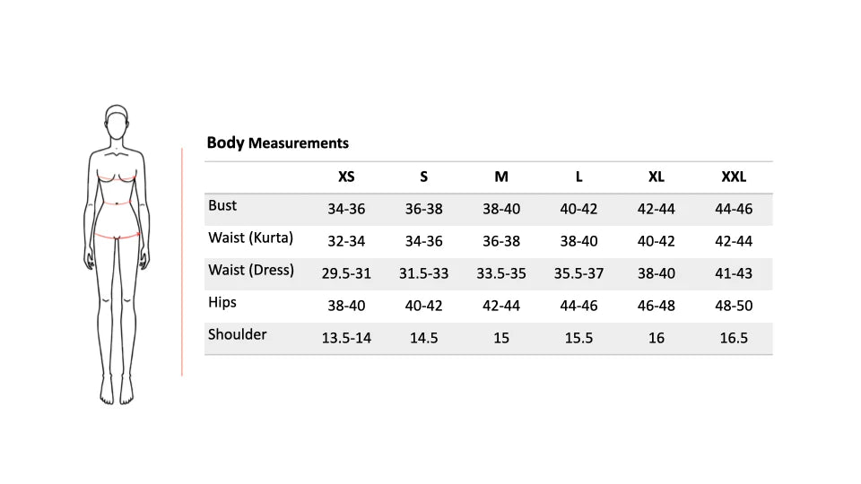
Task: Click the Bust row label
Action: click(x=222, y=206)
